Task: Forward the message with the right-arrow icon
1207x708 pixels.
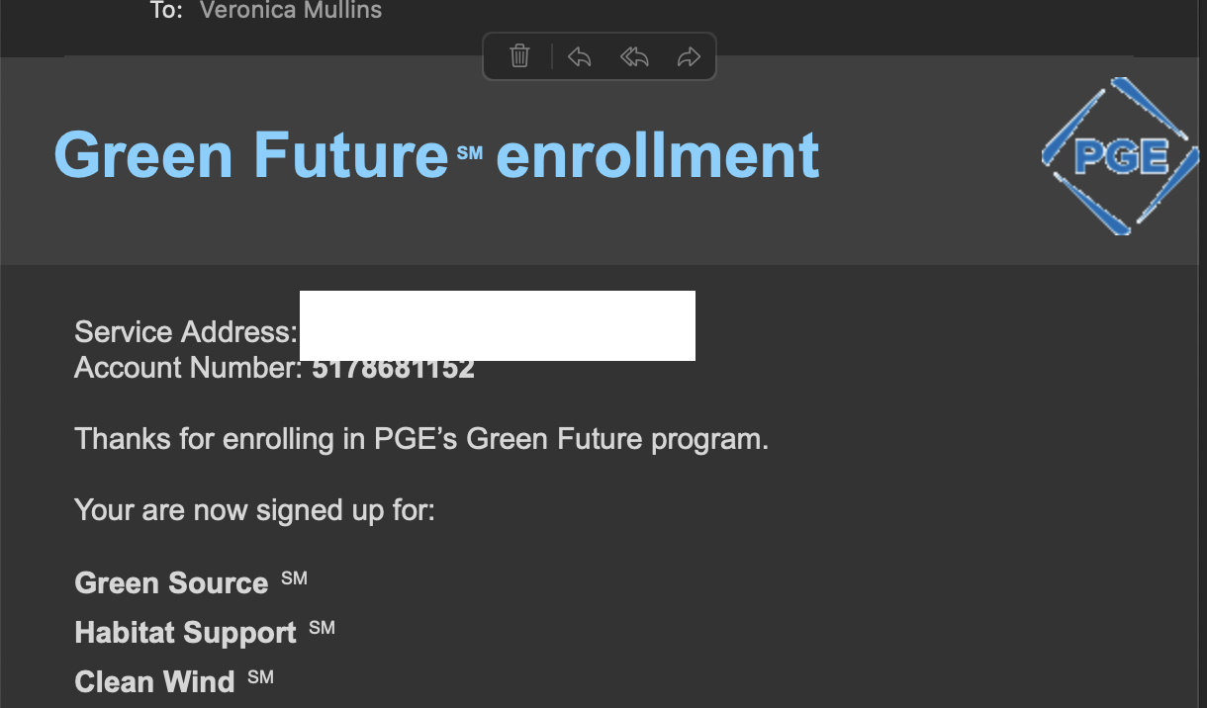Action: (689, 57)
